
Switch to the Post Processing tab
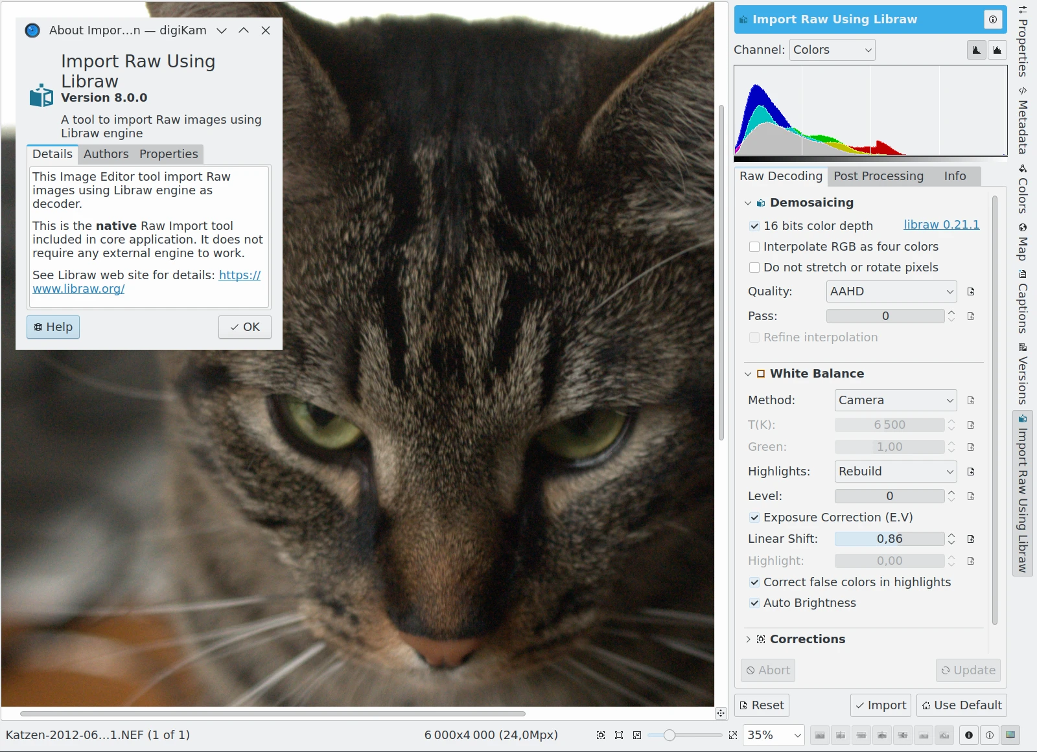(x=878, y=176)
